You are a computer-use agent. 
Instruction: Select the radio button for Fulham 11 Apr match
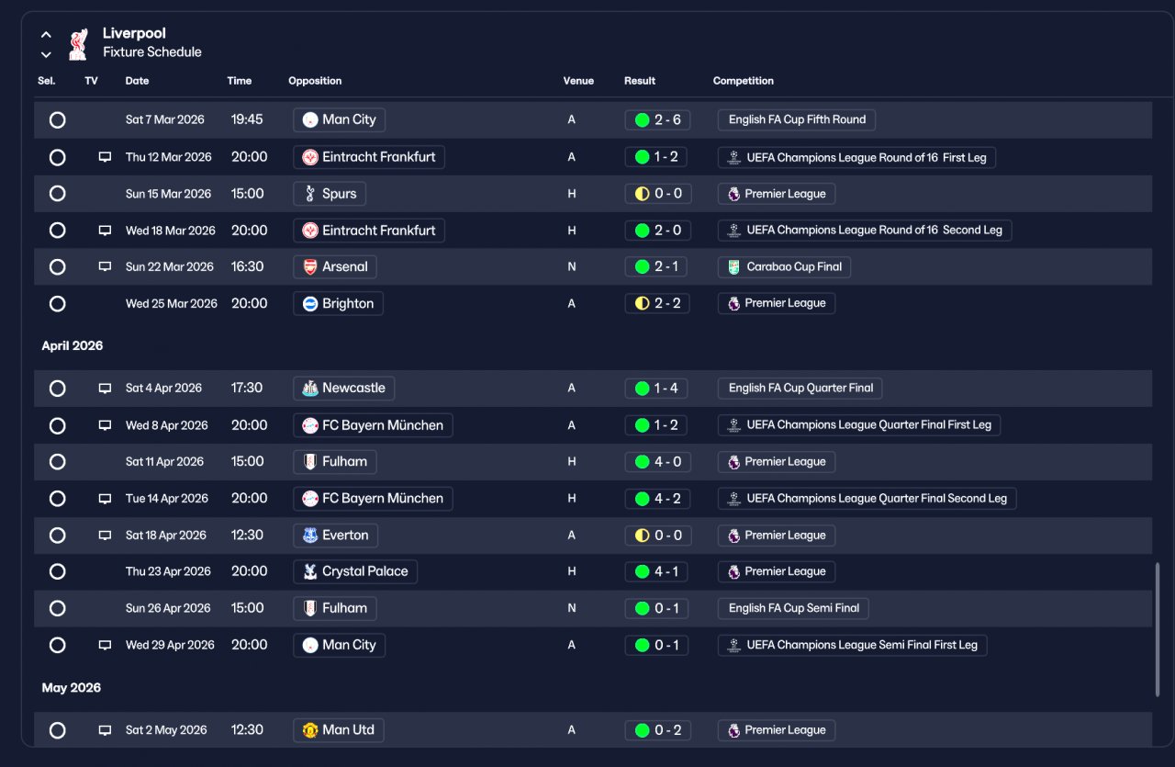(x=57, y=462)
